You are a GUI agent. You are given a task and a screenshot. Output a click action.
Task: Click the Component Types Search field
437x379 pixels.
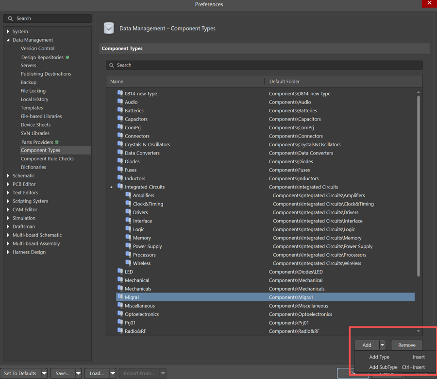[264, 65]
